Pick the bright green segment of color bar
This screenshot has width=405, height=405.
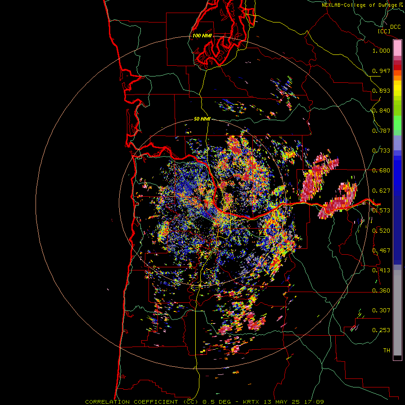[x=397, y=123]
